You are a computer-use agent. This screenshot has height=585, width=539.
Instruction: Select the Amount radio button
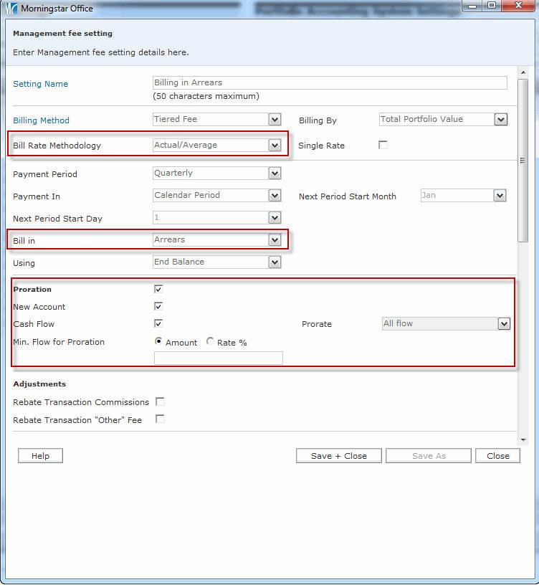(x=158, y=342)
